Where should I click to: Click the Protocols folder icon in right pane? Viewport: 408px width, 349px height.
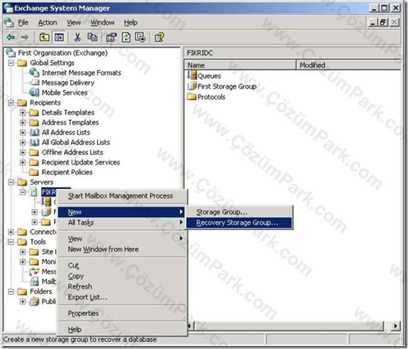[x=192, y=97]
